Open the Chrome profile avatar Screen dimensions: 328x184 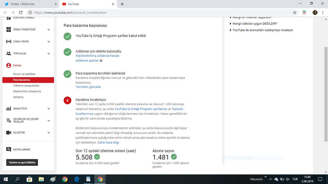point(315,13)
